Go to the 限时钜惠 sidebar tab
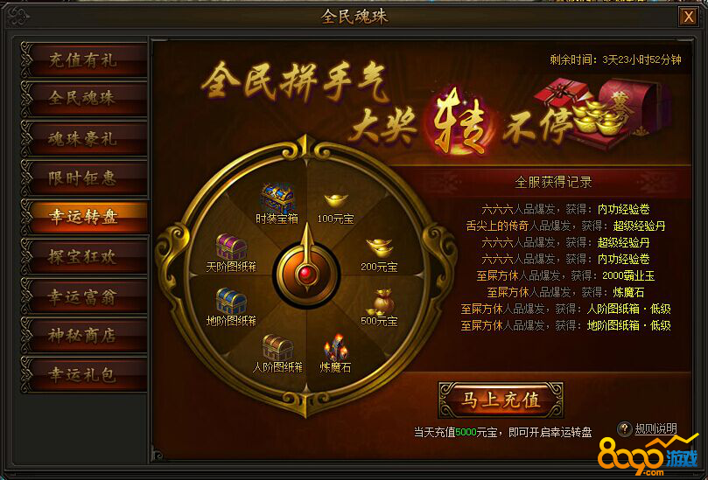708x480 pixels. pyautogui.click(x=84, y=178)
